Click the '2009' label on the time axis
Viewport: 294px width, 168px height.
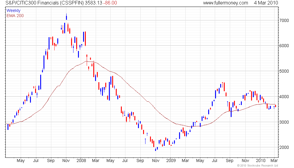click(x=171, y=160)
